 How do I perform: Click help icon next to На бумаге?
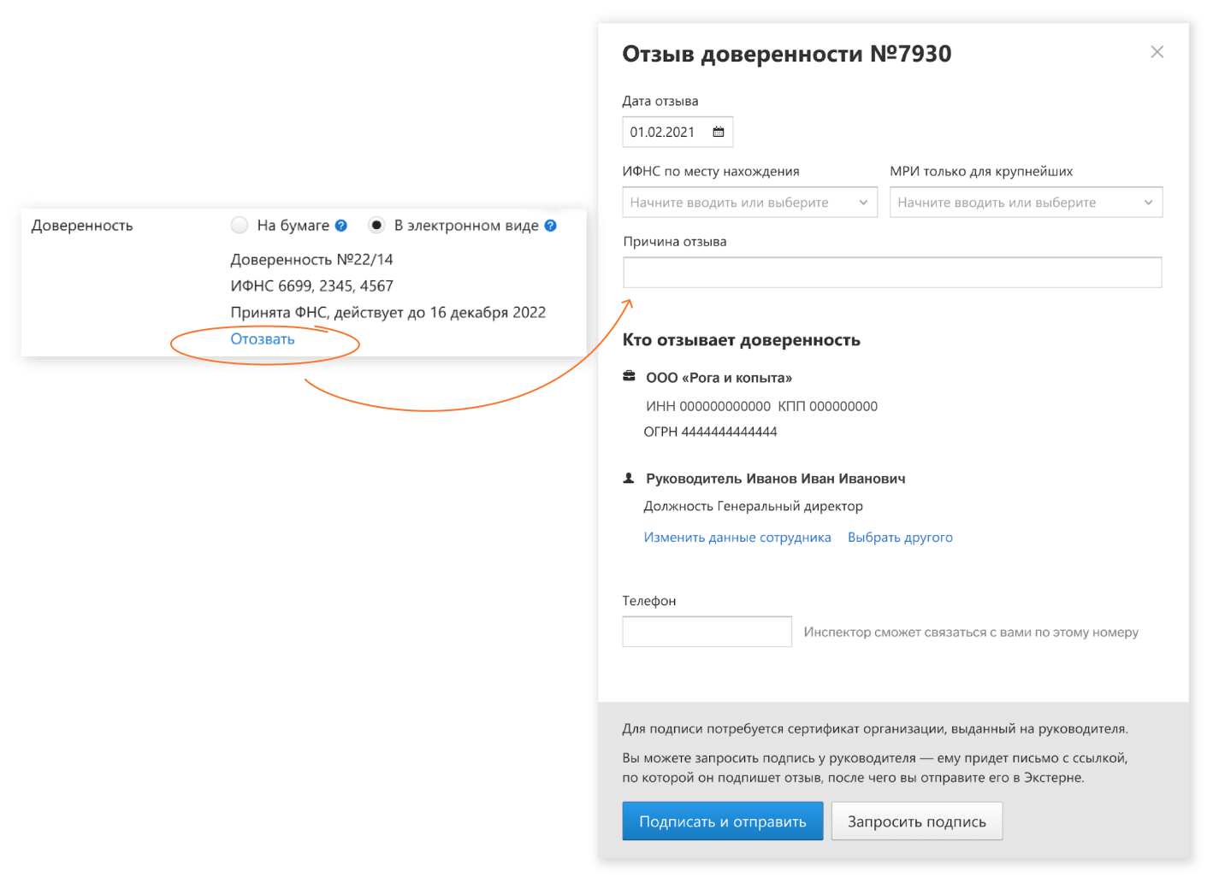point(341,226)
